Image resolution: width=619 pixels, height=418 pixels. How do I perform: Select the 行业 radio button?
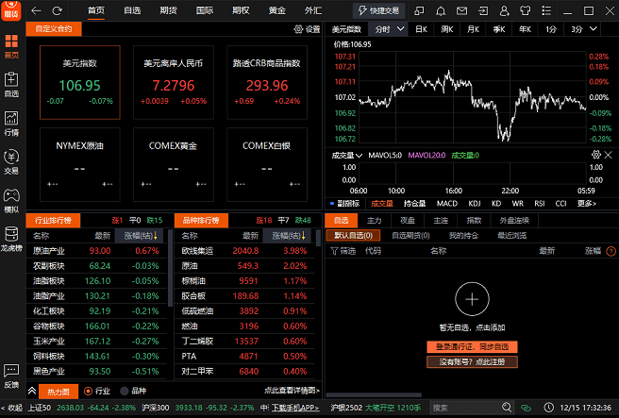[x=89, y=391]
